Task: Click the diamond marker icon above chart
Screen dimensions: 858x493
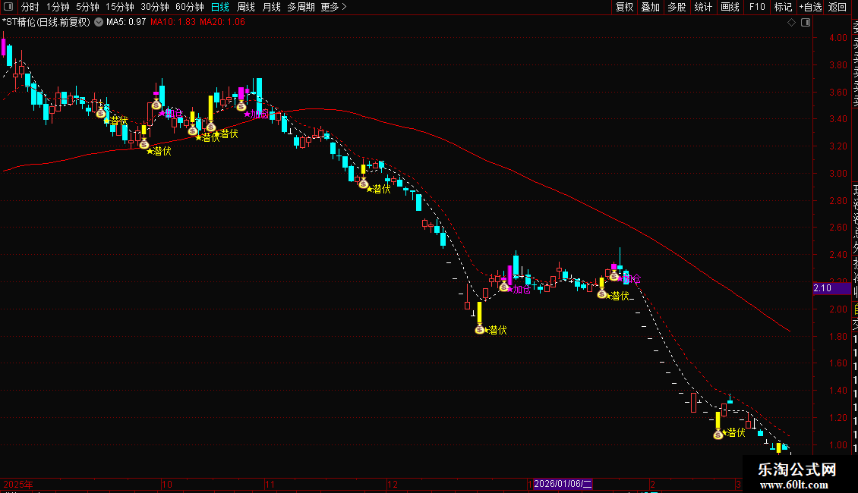Action: point(791,23)
